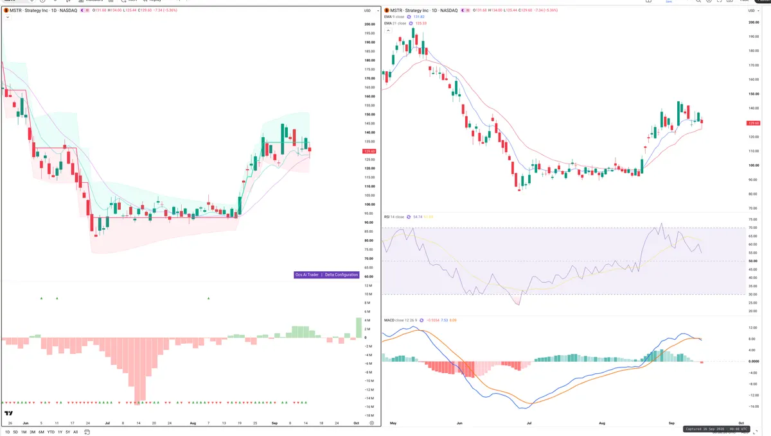Select the 5Y time range
The image size is (771, 436).
pyautogui.click(x=68, y=432)
